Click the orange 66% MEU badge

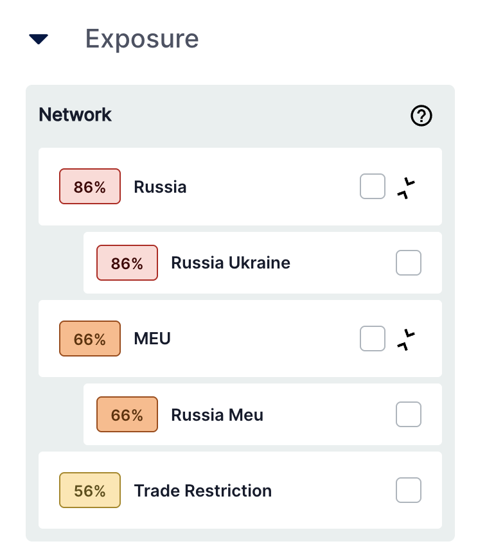pos(90,339)
